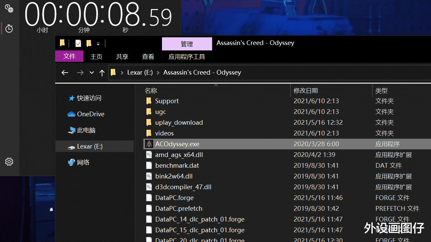
Task: Go forward with the Forward arrow
Action: (x=80, y=73)
